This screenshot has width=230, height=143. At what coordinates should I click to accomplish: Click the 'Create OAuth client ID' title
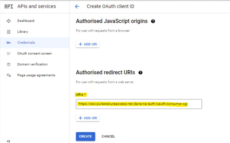coord(110,6)
